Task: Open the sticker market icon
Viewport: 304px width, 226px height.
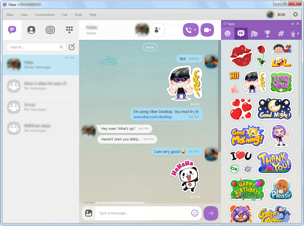Action: tap(293, 33)
